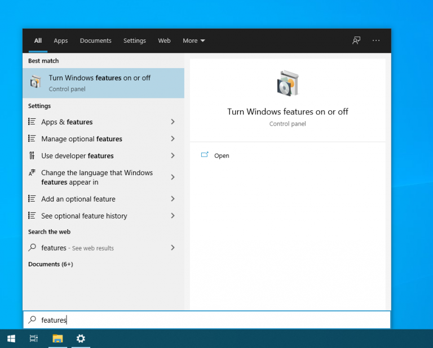This screenshot has width=433, height=348.
Task: Expand arrow next to Manage optional features
Action: click(x=173, y=139)
